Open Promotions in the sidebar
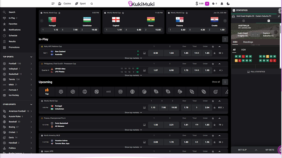The height and width of the screenshot is (158, 282). [x=14, y=47]
